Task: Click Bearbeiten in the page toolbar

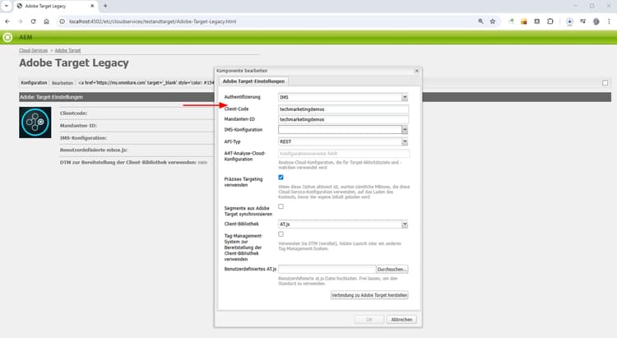Action: 63,83
